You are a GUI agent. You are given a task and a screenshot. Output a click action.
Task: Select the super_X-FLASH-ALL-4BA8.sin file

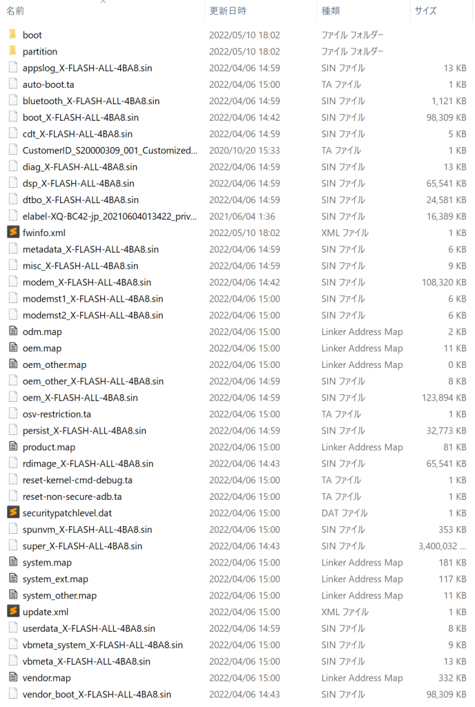pyautogui.click(x=82, y=546)
